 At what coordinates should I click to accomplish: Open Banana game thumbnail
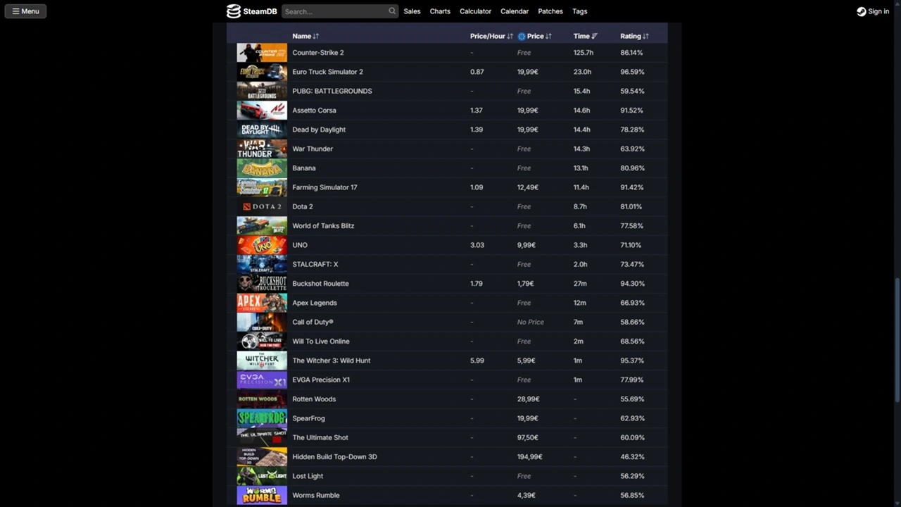[x=262, y=168]
